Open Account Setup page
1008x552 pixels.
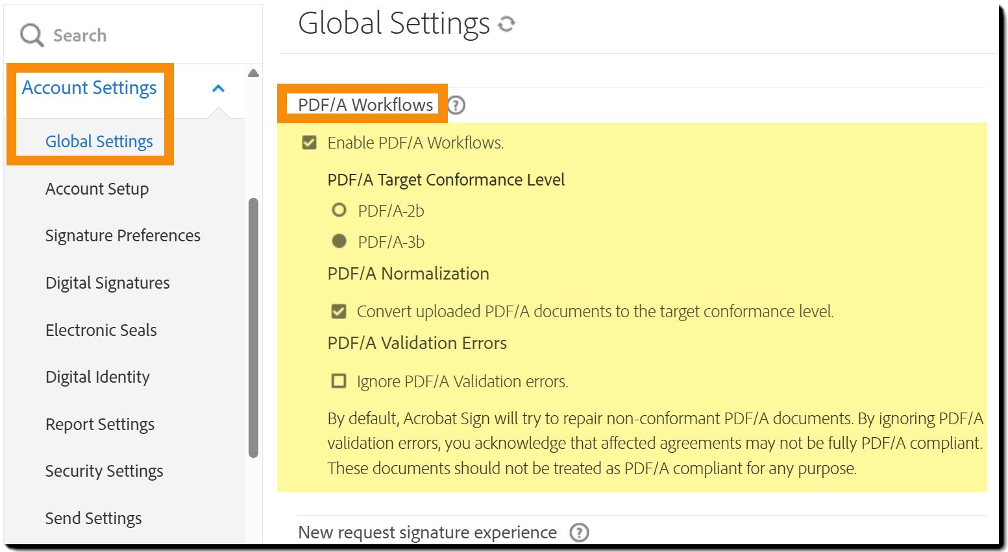pyautogui.click(x=97, y=189)
